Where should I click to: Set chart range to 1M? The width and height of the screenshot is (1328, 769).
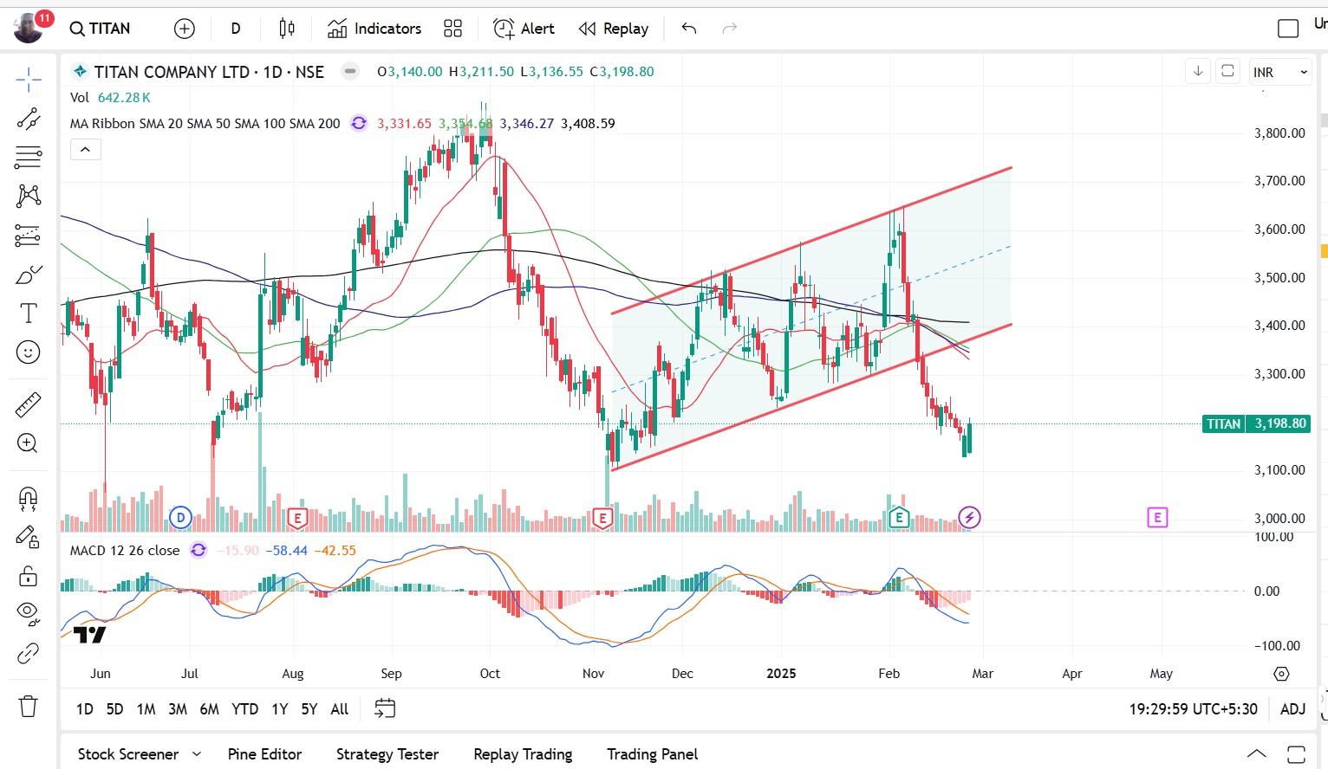coord(146,709)
